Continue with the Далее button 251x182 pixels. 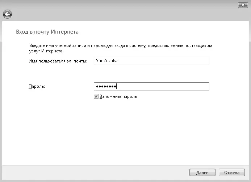202,173
